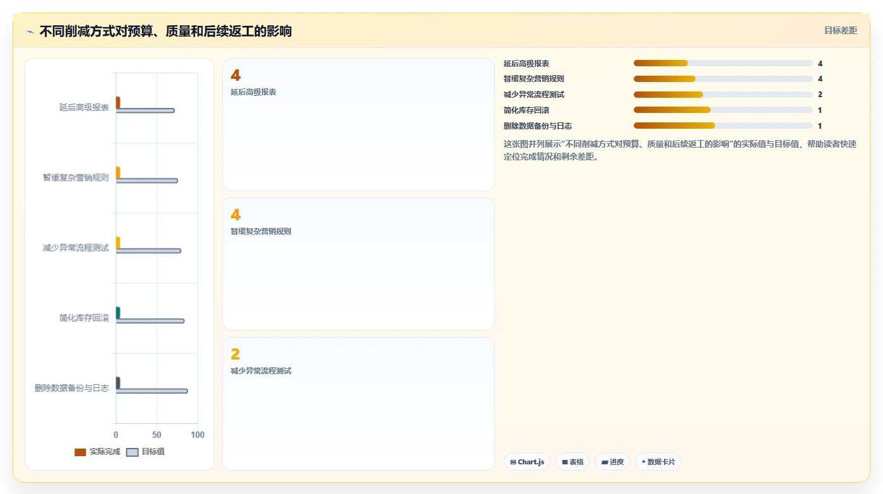Click the description paragraph starting 这张图并列展示
883x494 pixels.
click(x=680, y=150)
